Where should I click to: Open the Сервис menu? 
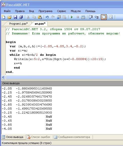click(x=61, y=11)
